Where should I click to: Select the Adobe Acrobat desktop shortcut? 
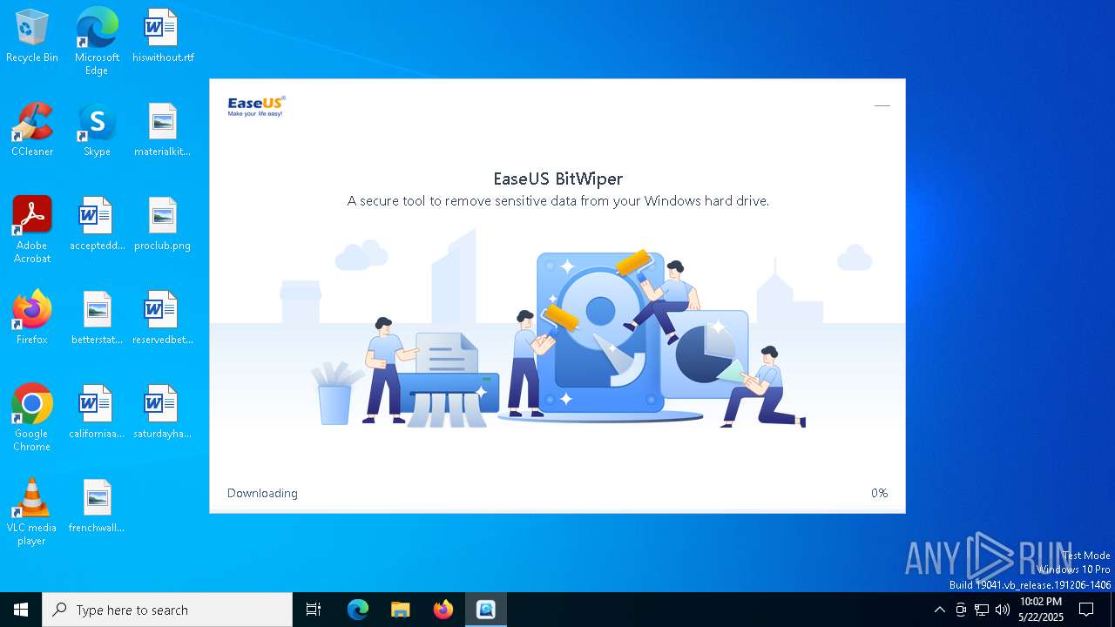(x=32, y=230)
